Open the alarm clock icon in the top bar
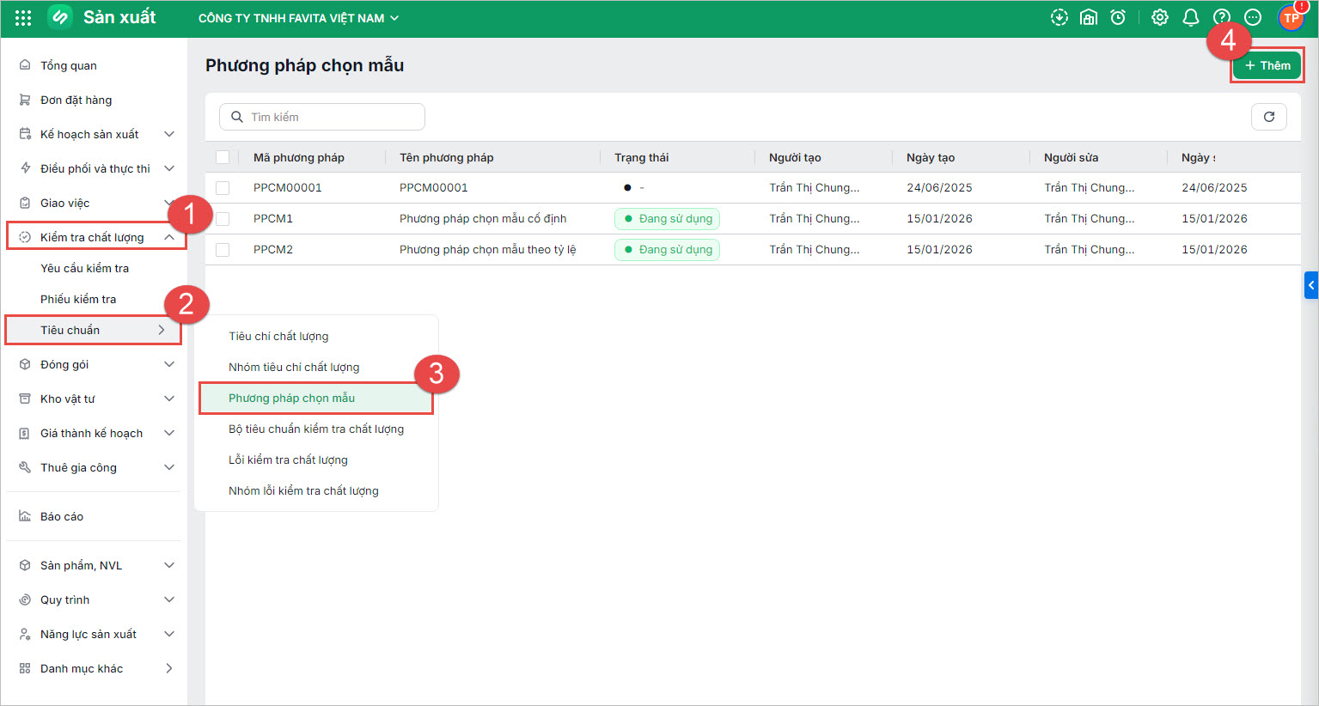The height and width of the screenshot is (706, 1319). pyautogui.click(x=1118, y=17)
